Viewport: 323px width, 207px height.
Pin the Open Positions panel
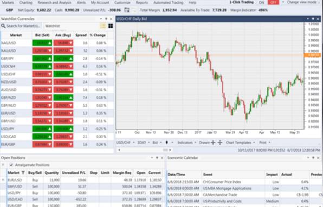[157, 158]
